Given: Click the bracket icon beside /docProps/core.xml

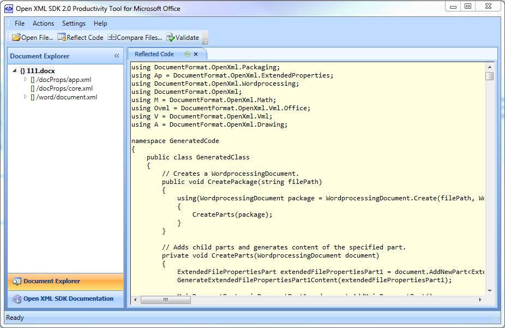Looking at the screenshot, I should [x=33, y=88].
